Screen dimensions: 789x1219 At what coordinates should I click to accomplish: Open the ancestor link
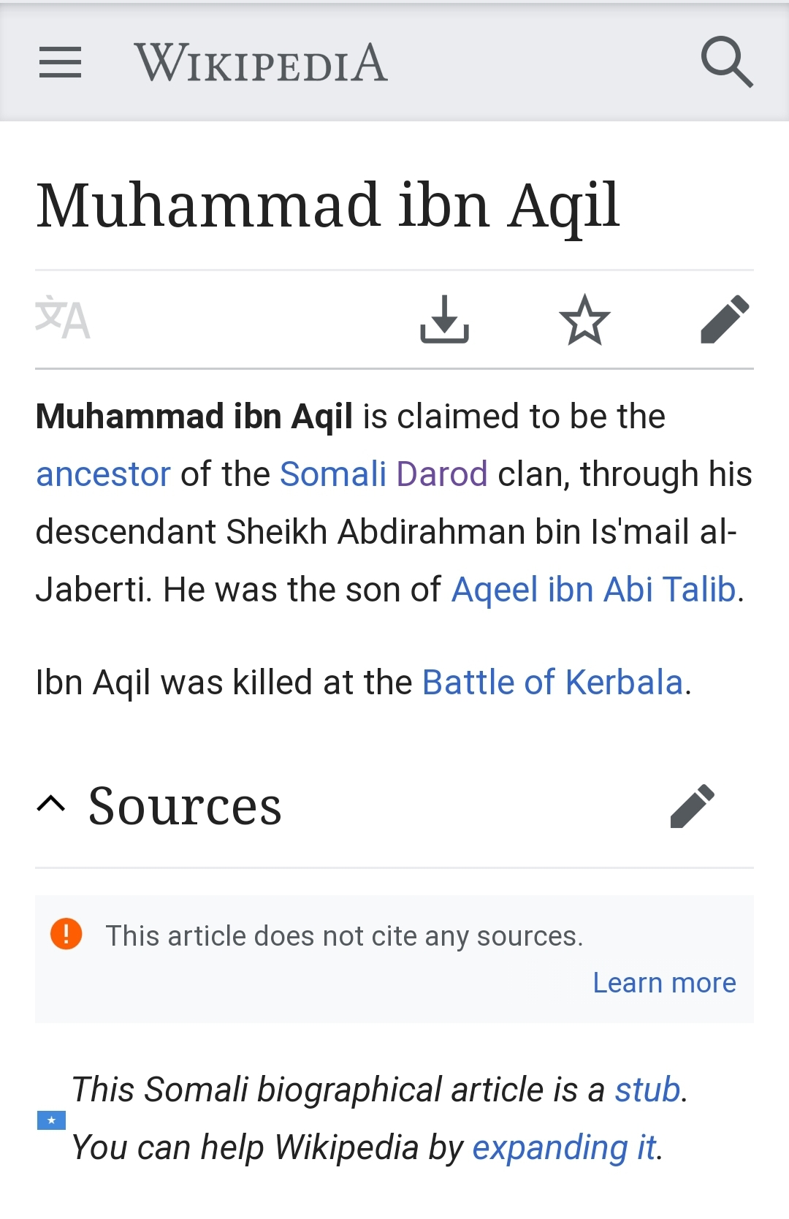(x=103, y=474)
